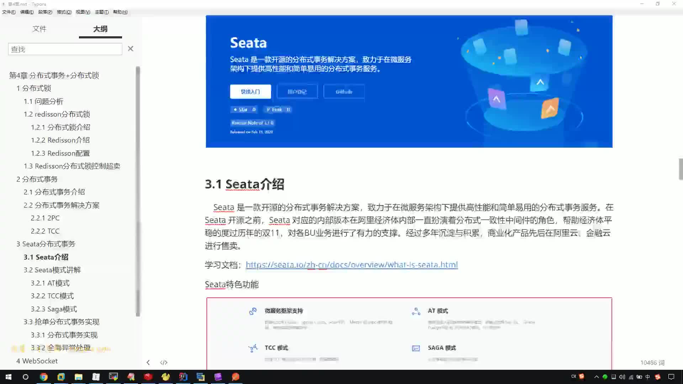The height and width of the screenshot is (384, 683).
Task: Toggle Chinese input mode indicator 中
Action: 648,377
